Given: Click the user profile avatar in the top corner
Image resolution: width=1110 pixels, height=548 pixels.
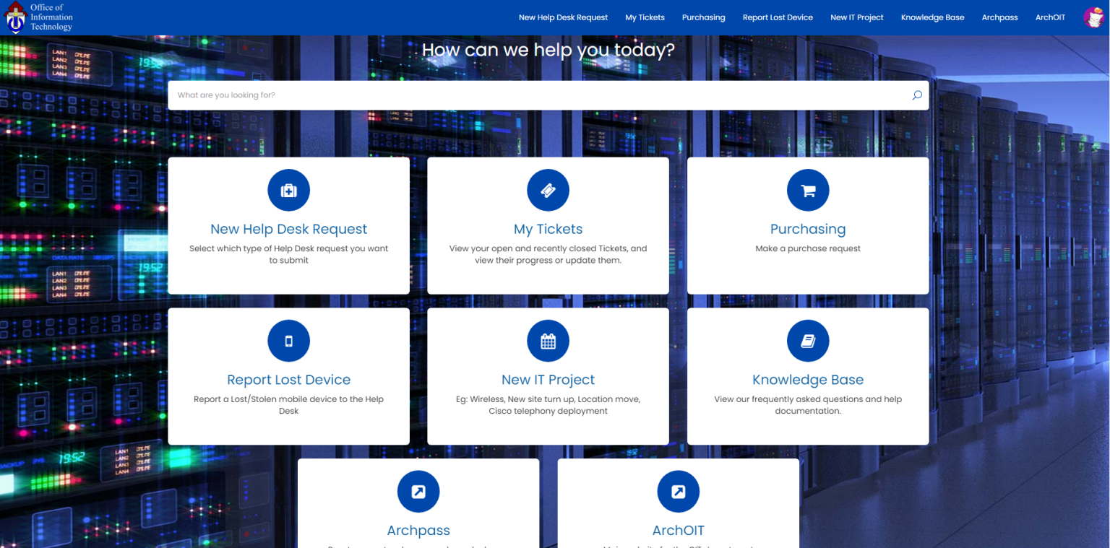Looking at the screenshot, I should [1093, 17].
